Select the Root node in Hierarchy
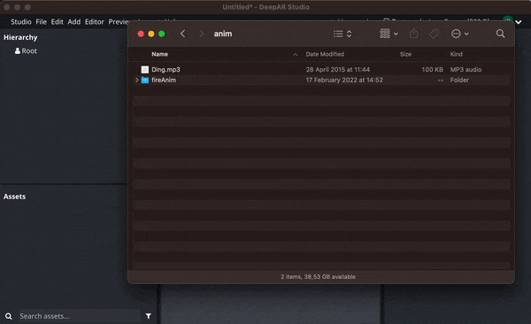The width and height of the screenshot is (531, 324). pos(26,50)
